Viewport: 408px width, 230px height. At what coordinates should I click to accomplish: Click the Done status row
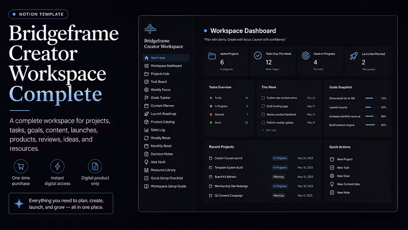[228, 123]
